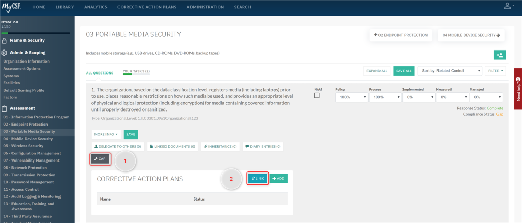Click the ADD button in Corrective Action Plans
Screen dimensions: 522x223
[278, 179]
